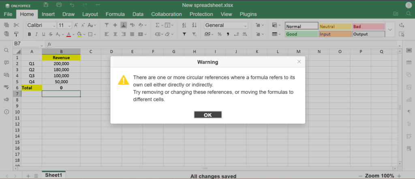Select the Copy style paintbrush icon
The width and height of the screenshot is (415, 179).
pos(16,34)
